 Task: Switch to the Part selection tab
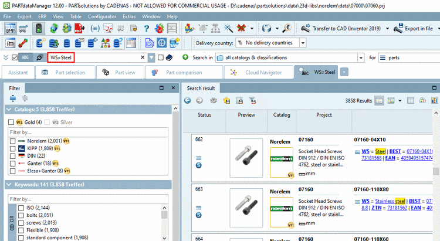[x=65, y=72]
